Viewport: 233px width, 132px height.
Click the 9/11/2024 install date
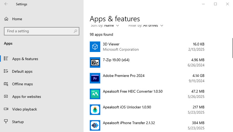coord(197,81)
